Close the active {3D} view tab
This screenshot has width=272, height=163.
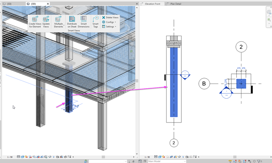[48, 3]
